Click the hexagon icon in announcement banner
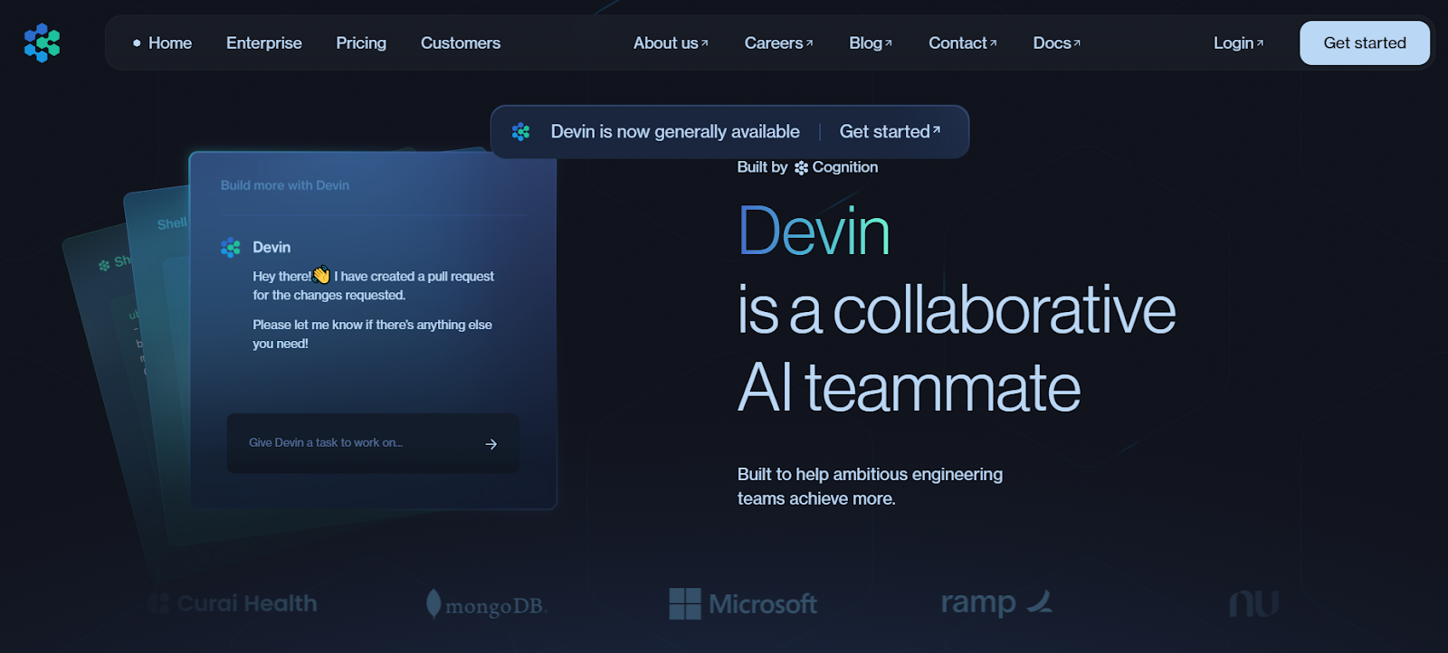This screenshot has width=1448, height=653. (520, 132)
